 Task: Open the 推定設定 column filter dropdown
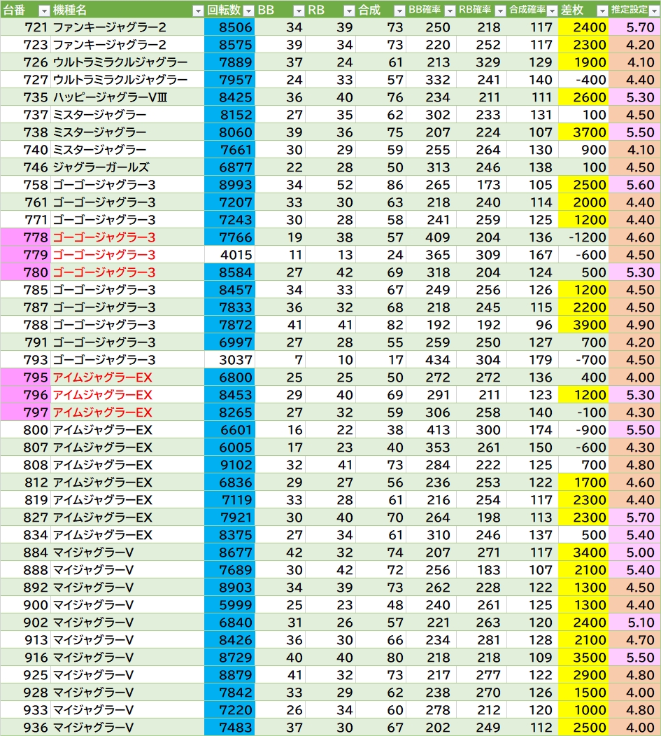click(x=654, y=11)
